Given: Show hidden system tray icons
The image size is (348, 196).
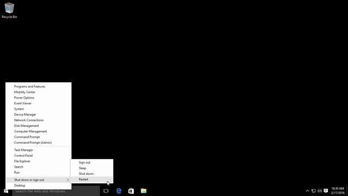Looking at the screenshot, I should [307, 191].
